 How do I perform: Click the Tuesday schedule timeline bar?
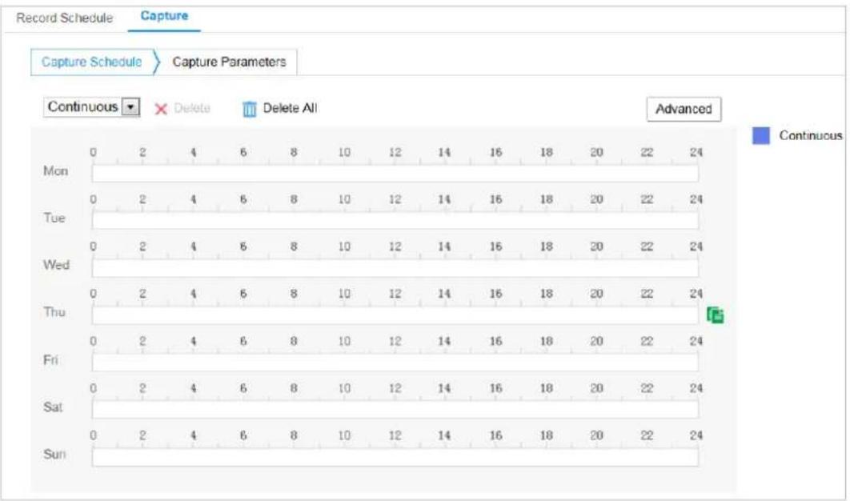[395, 221]
